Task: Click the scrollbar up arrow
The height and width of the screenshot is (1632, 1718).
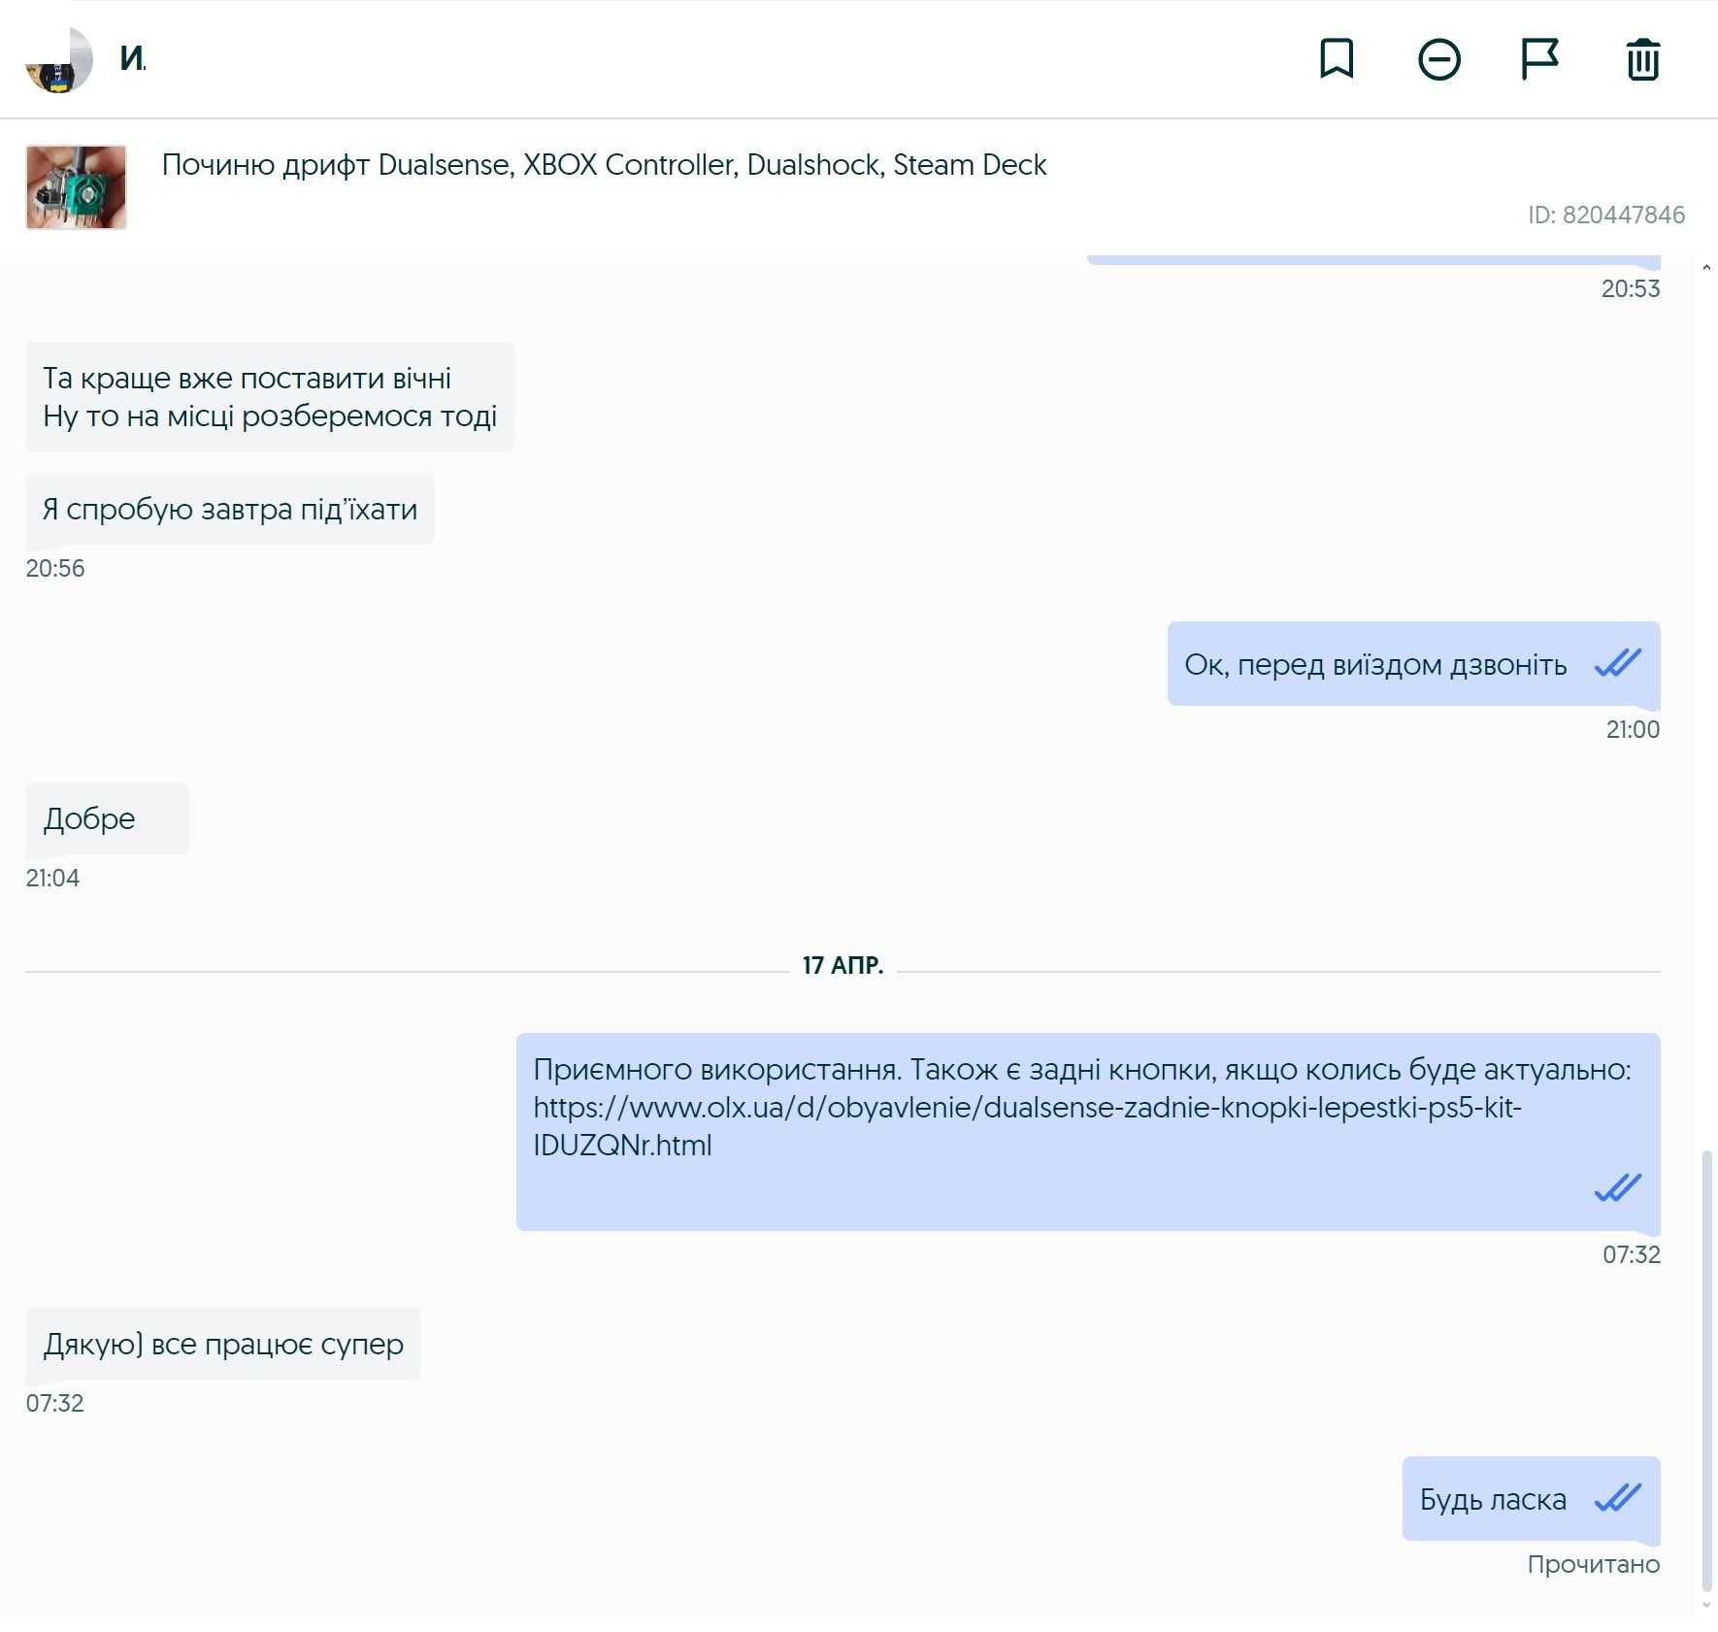Action: pos(1706,267)
